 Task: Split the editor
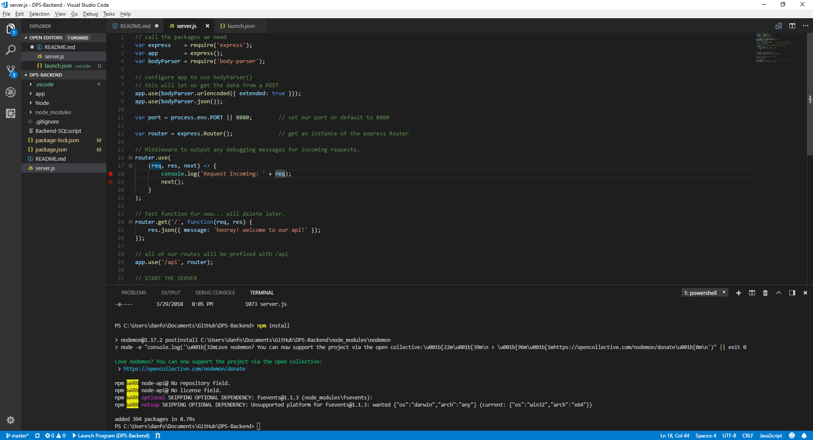click(x=792, y=26)
